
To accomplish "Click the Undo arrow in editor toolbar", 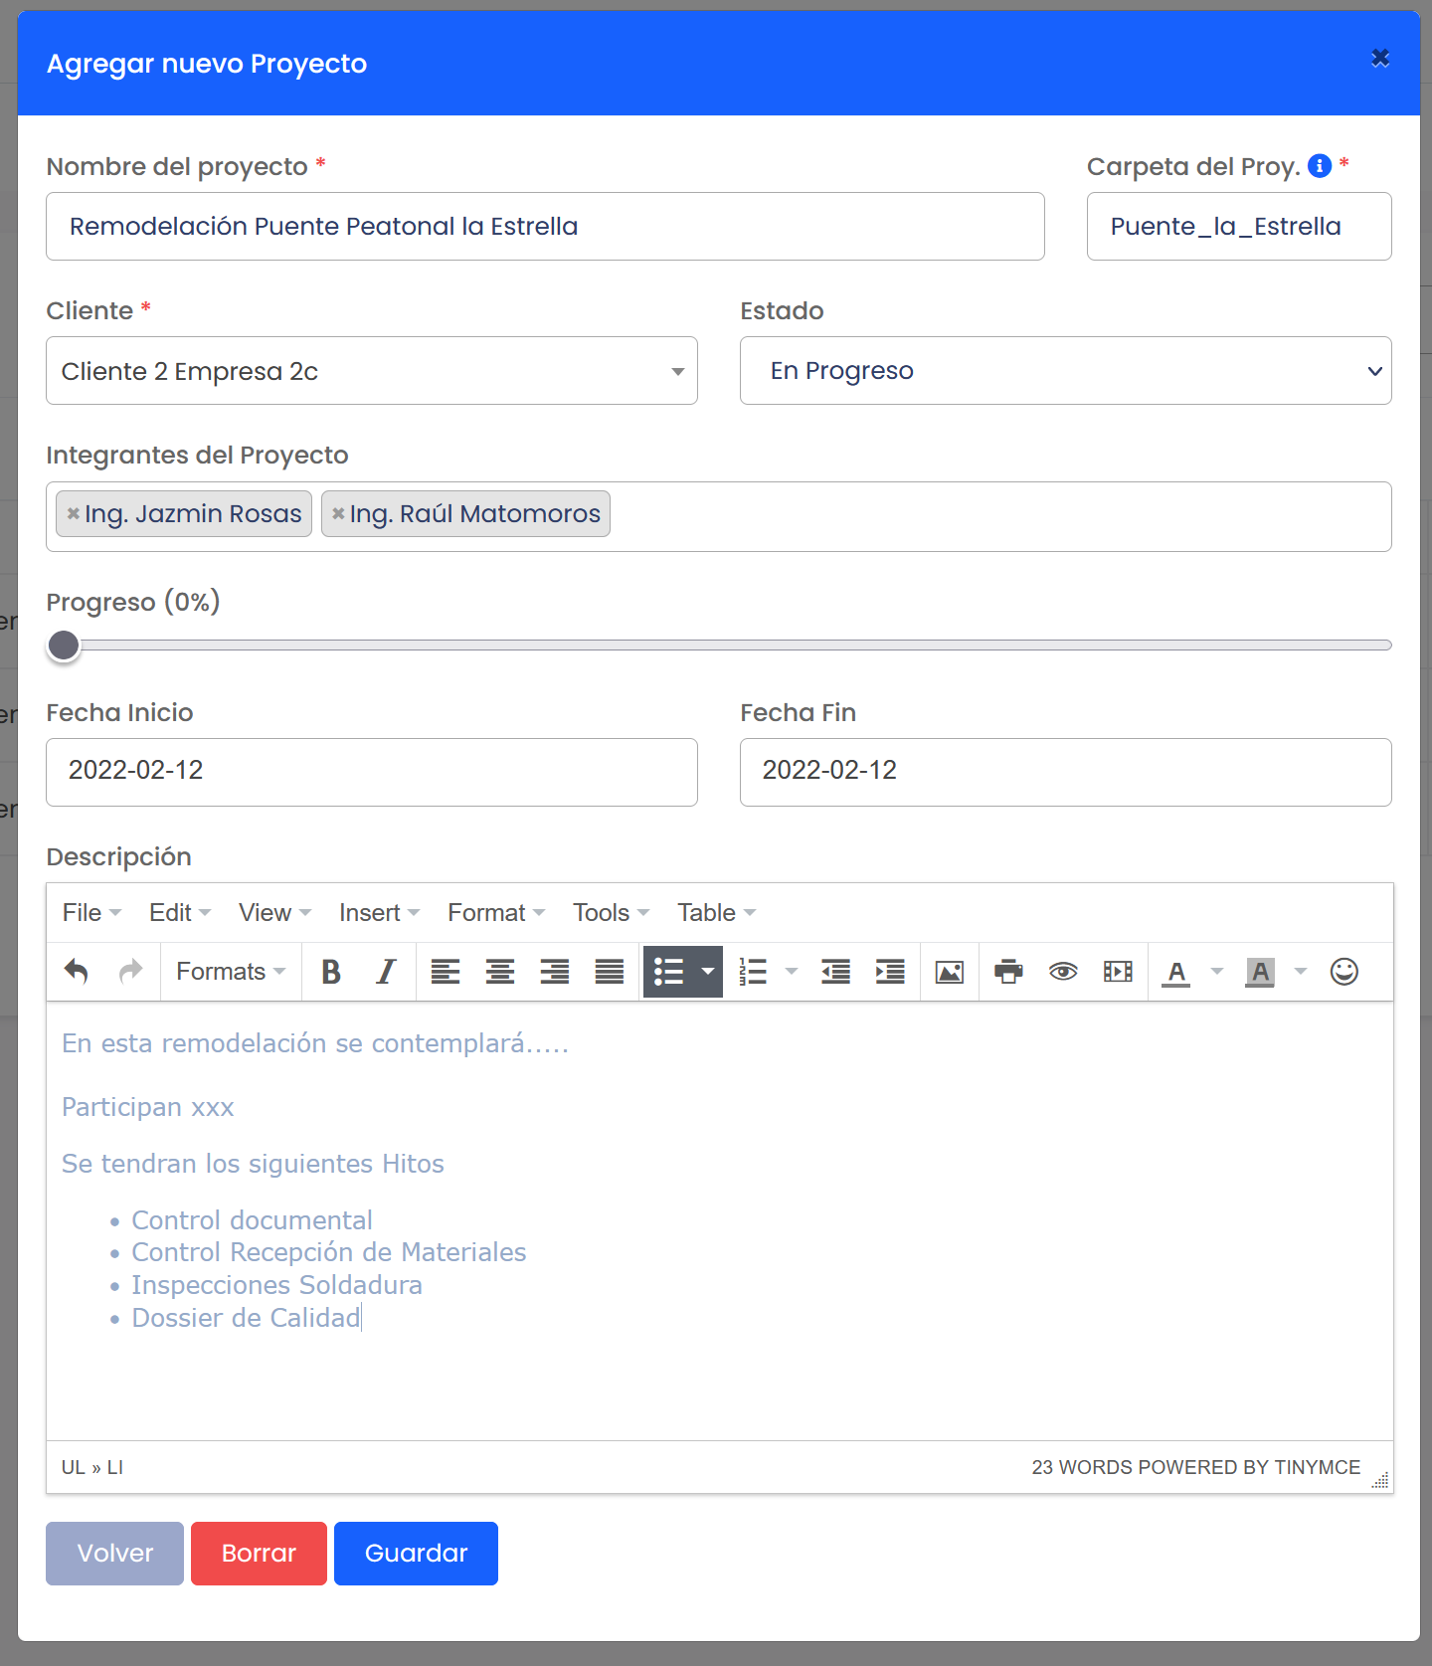I will click(x=77, y=972).
